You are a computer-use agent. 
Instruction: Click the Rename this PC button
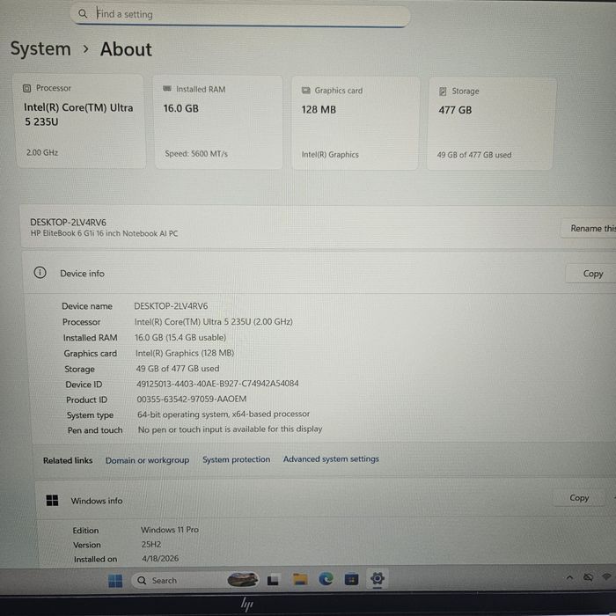point(588,228)
